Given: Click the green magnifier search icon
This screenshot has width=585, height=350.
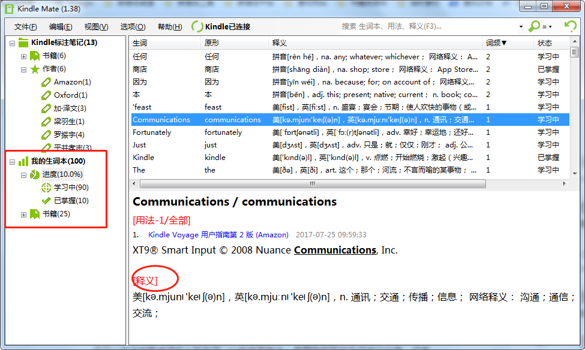Looking at the screenshot, I should (534, 26).
